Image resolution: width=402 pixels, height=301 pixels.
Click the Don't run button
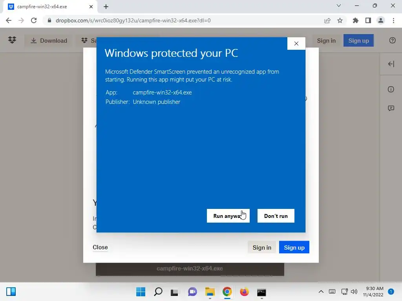click(276, 216)
